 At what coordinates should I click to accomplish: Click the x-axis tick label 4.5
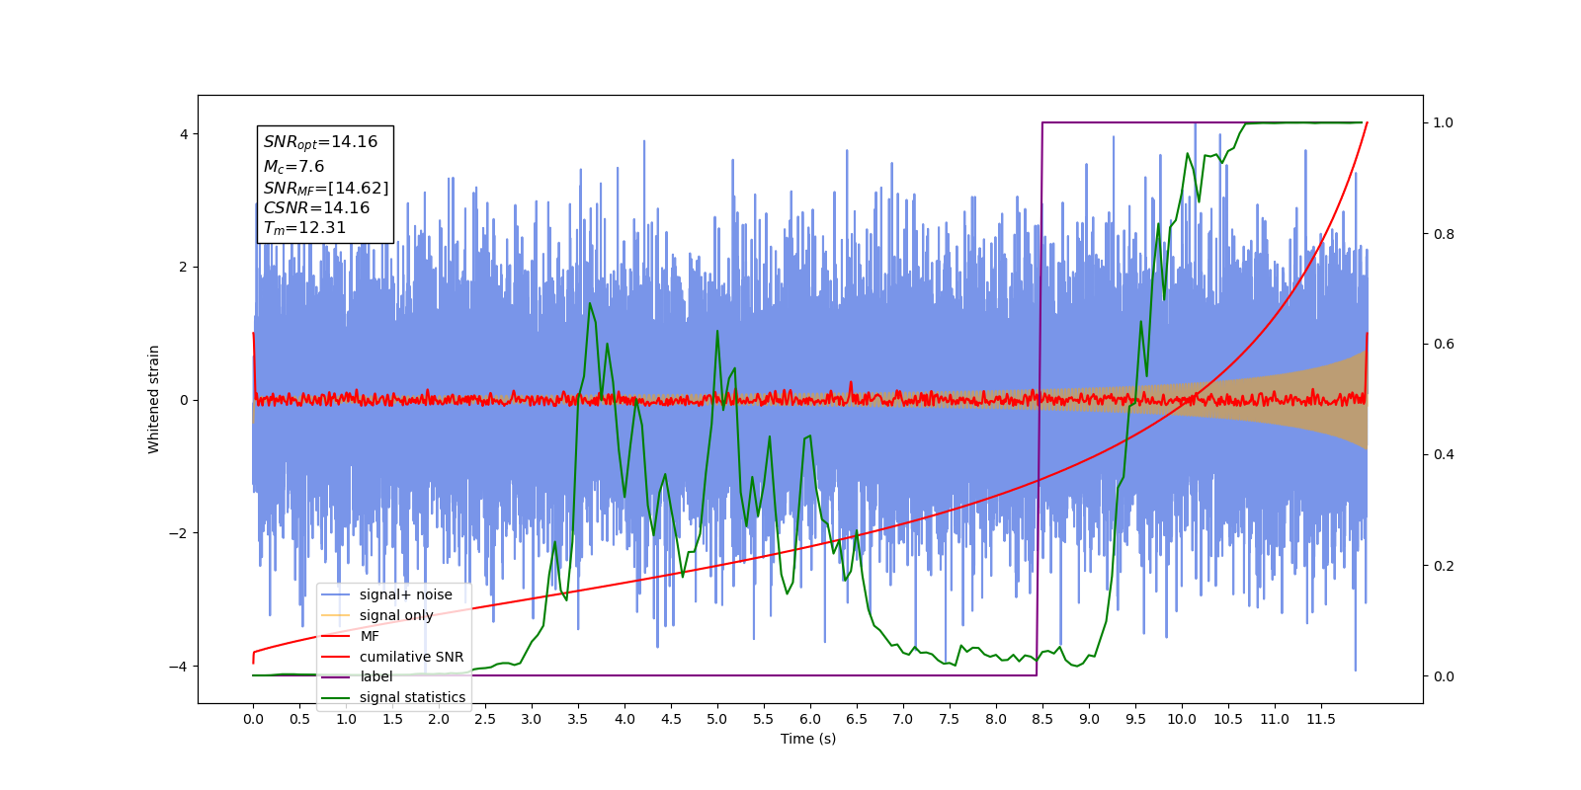671,719
